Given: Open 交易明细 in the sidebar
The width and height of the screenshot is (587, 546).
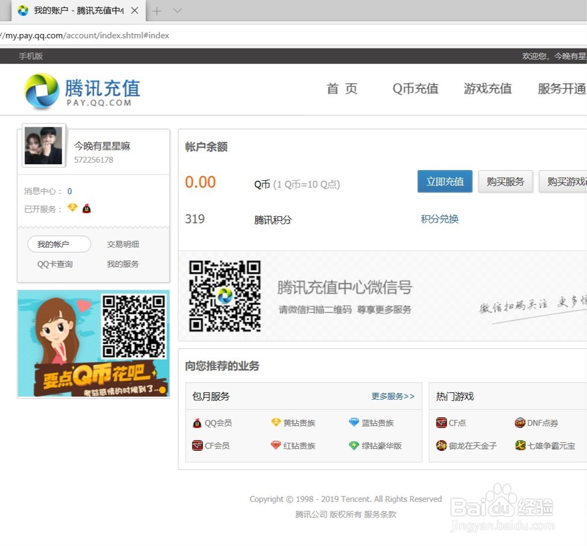Looking at the screenshot, I should (x=123, y=244).
